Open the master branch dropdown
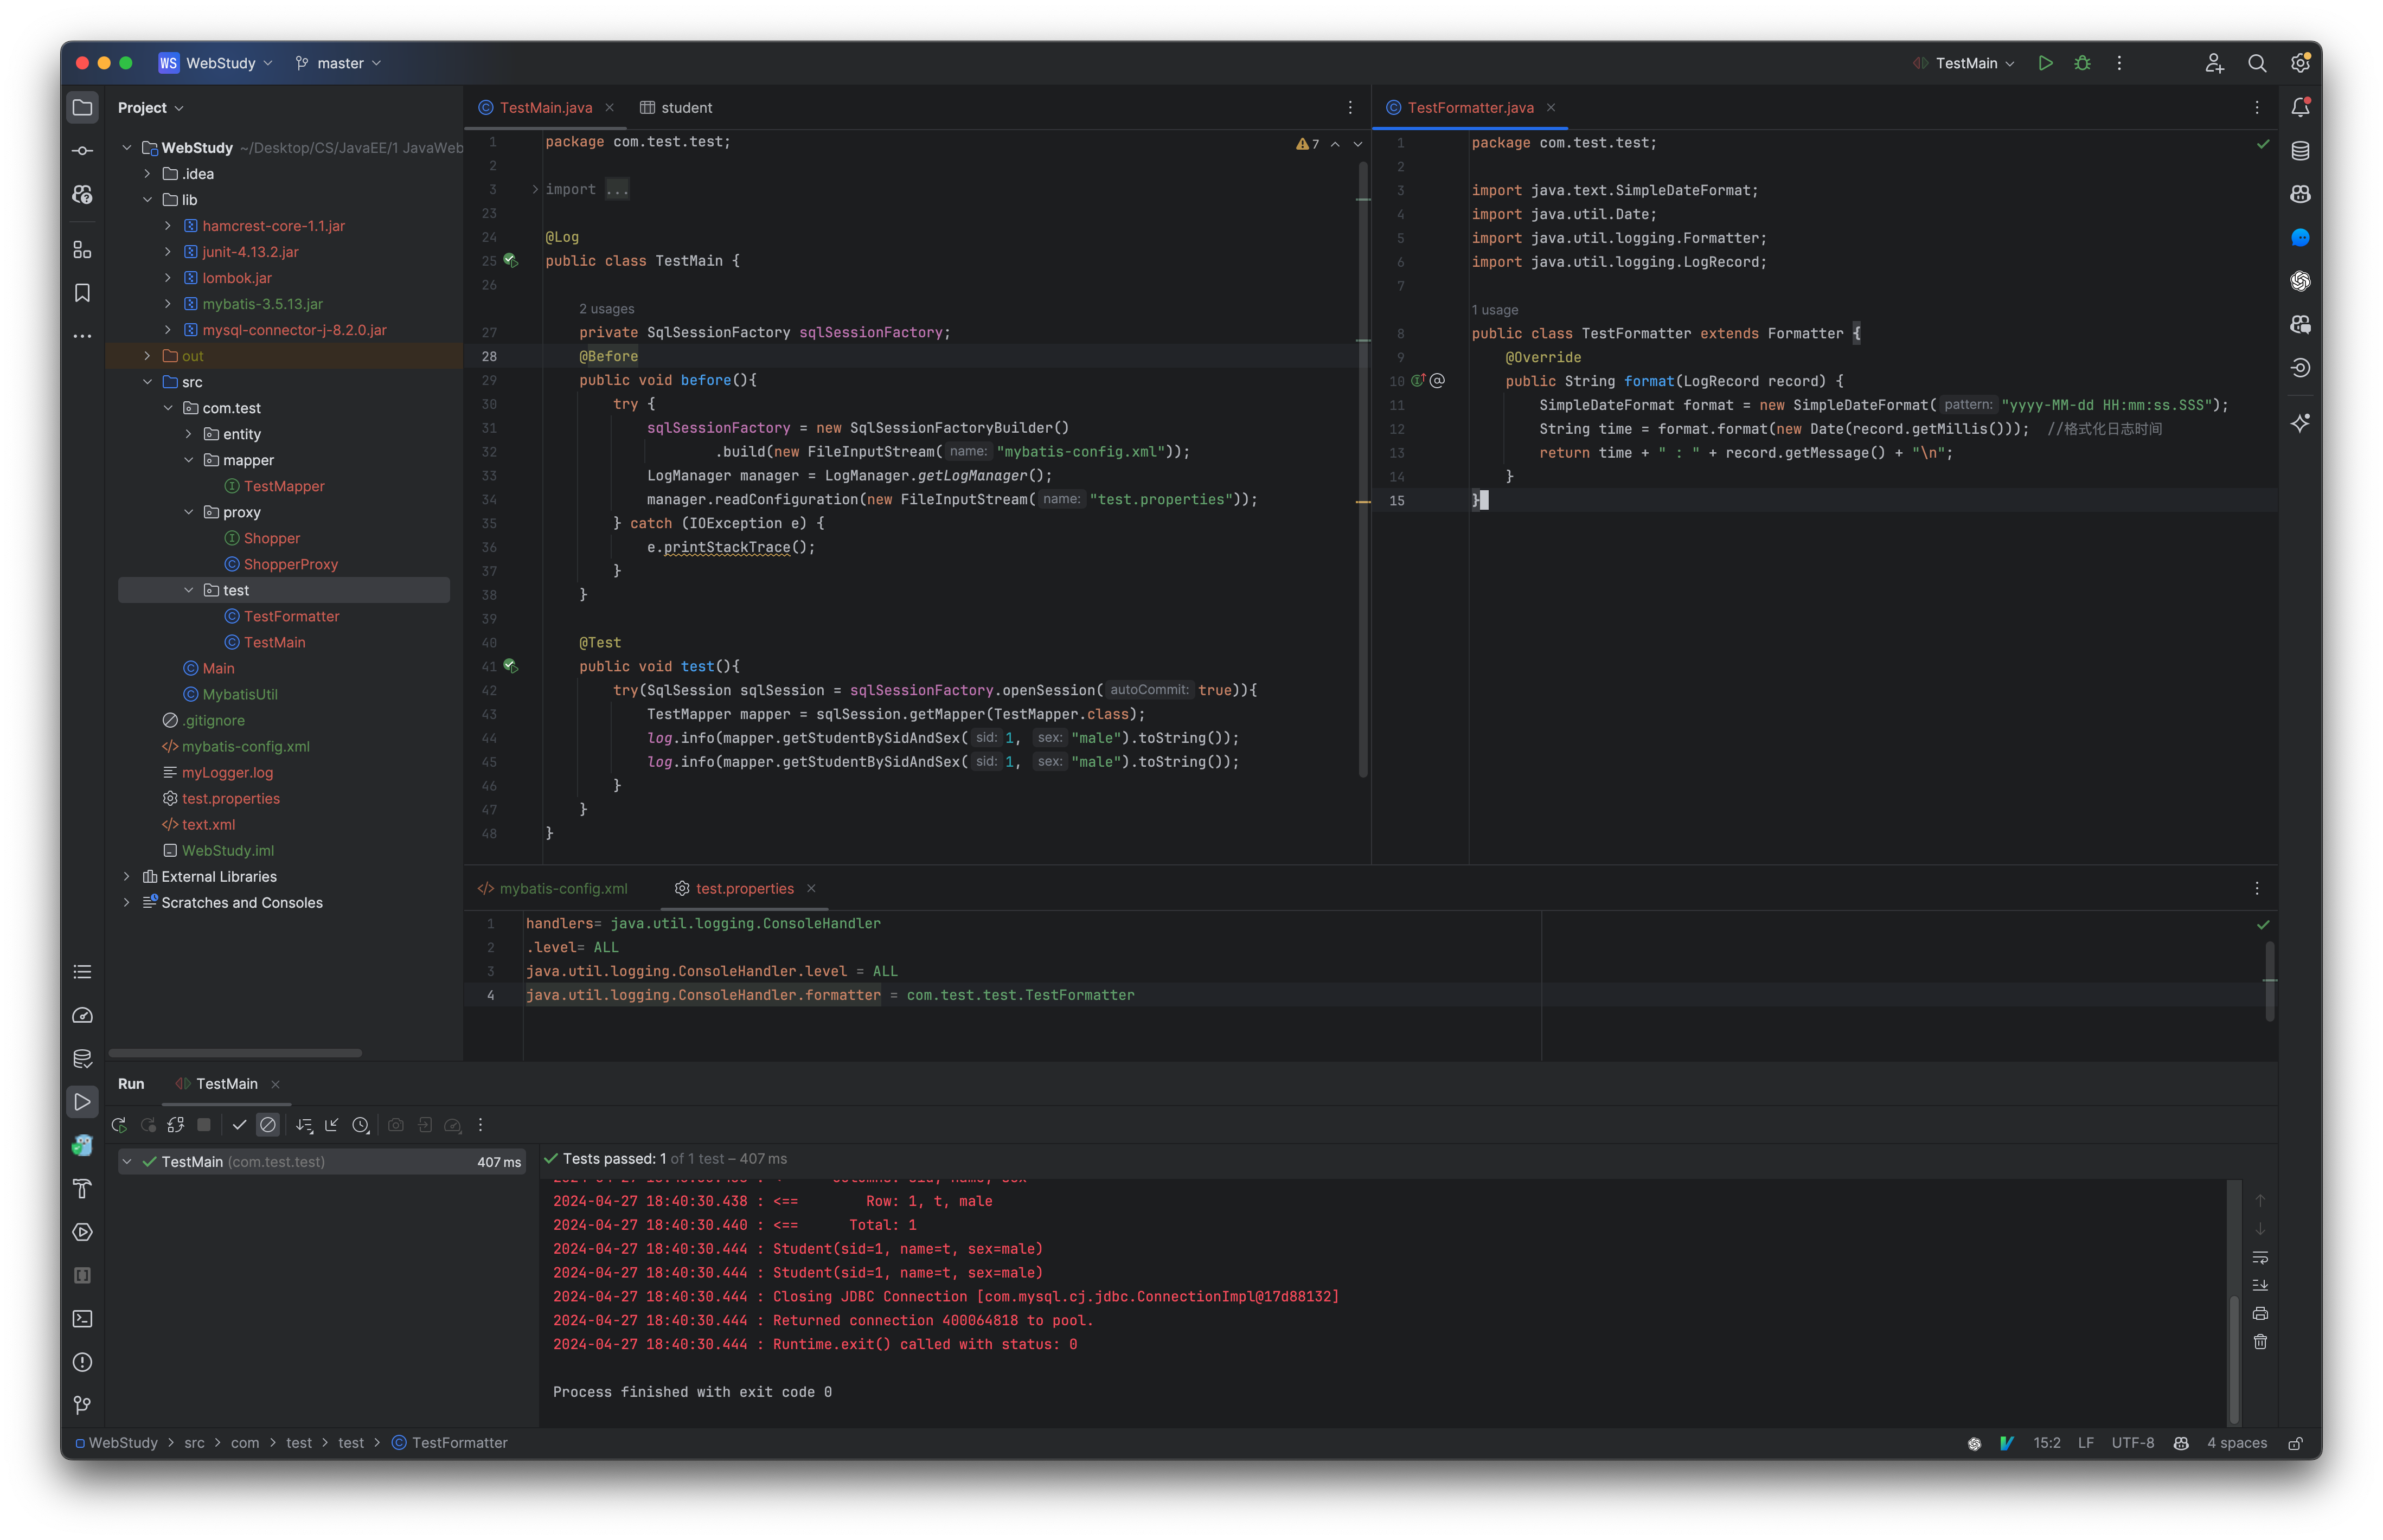The width and height of the screenshot is (2383, 1540). [x=338, y=62]
